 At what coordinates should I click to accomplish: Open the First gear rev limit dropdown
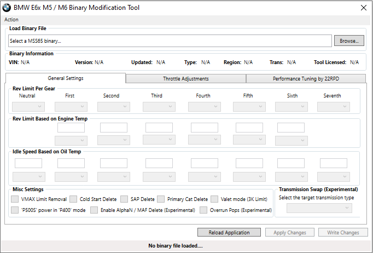click(x=71, y=107)
